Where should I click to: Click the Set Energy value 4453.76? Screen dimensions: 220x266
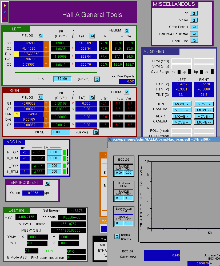(x=77, y=211)
